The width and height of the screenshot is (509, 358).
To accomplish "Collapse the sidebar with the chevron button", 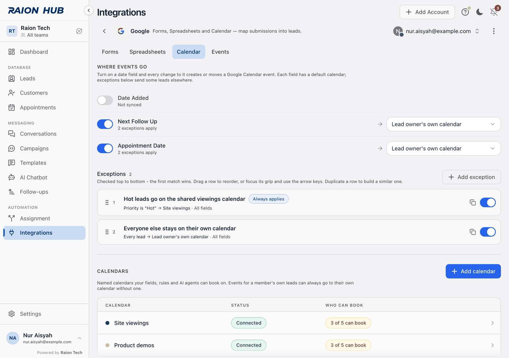I will pyautogui.click(x=89, y=11).
